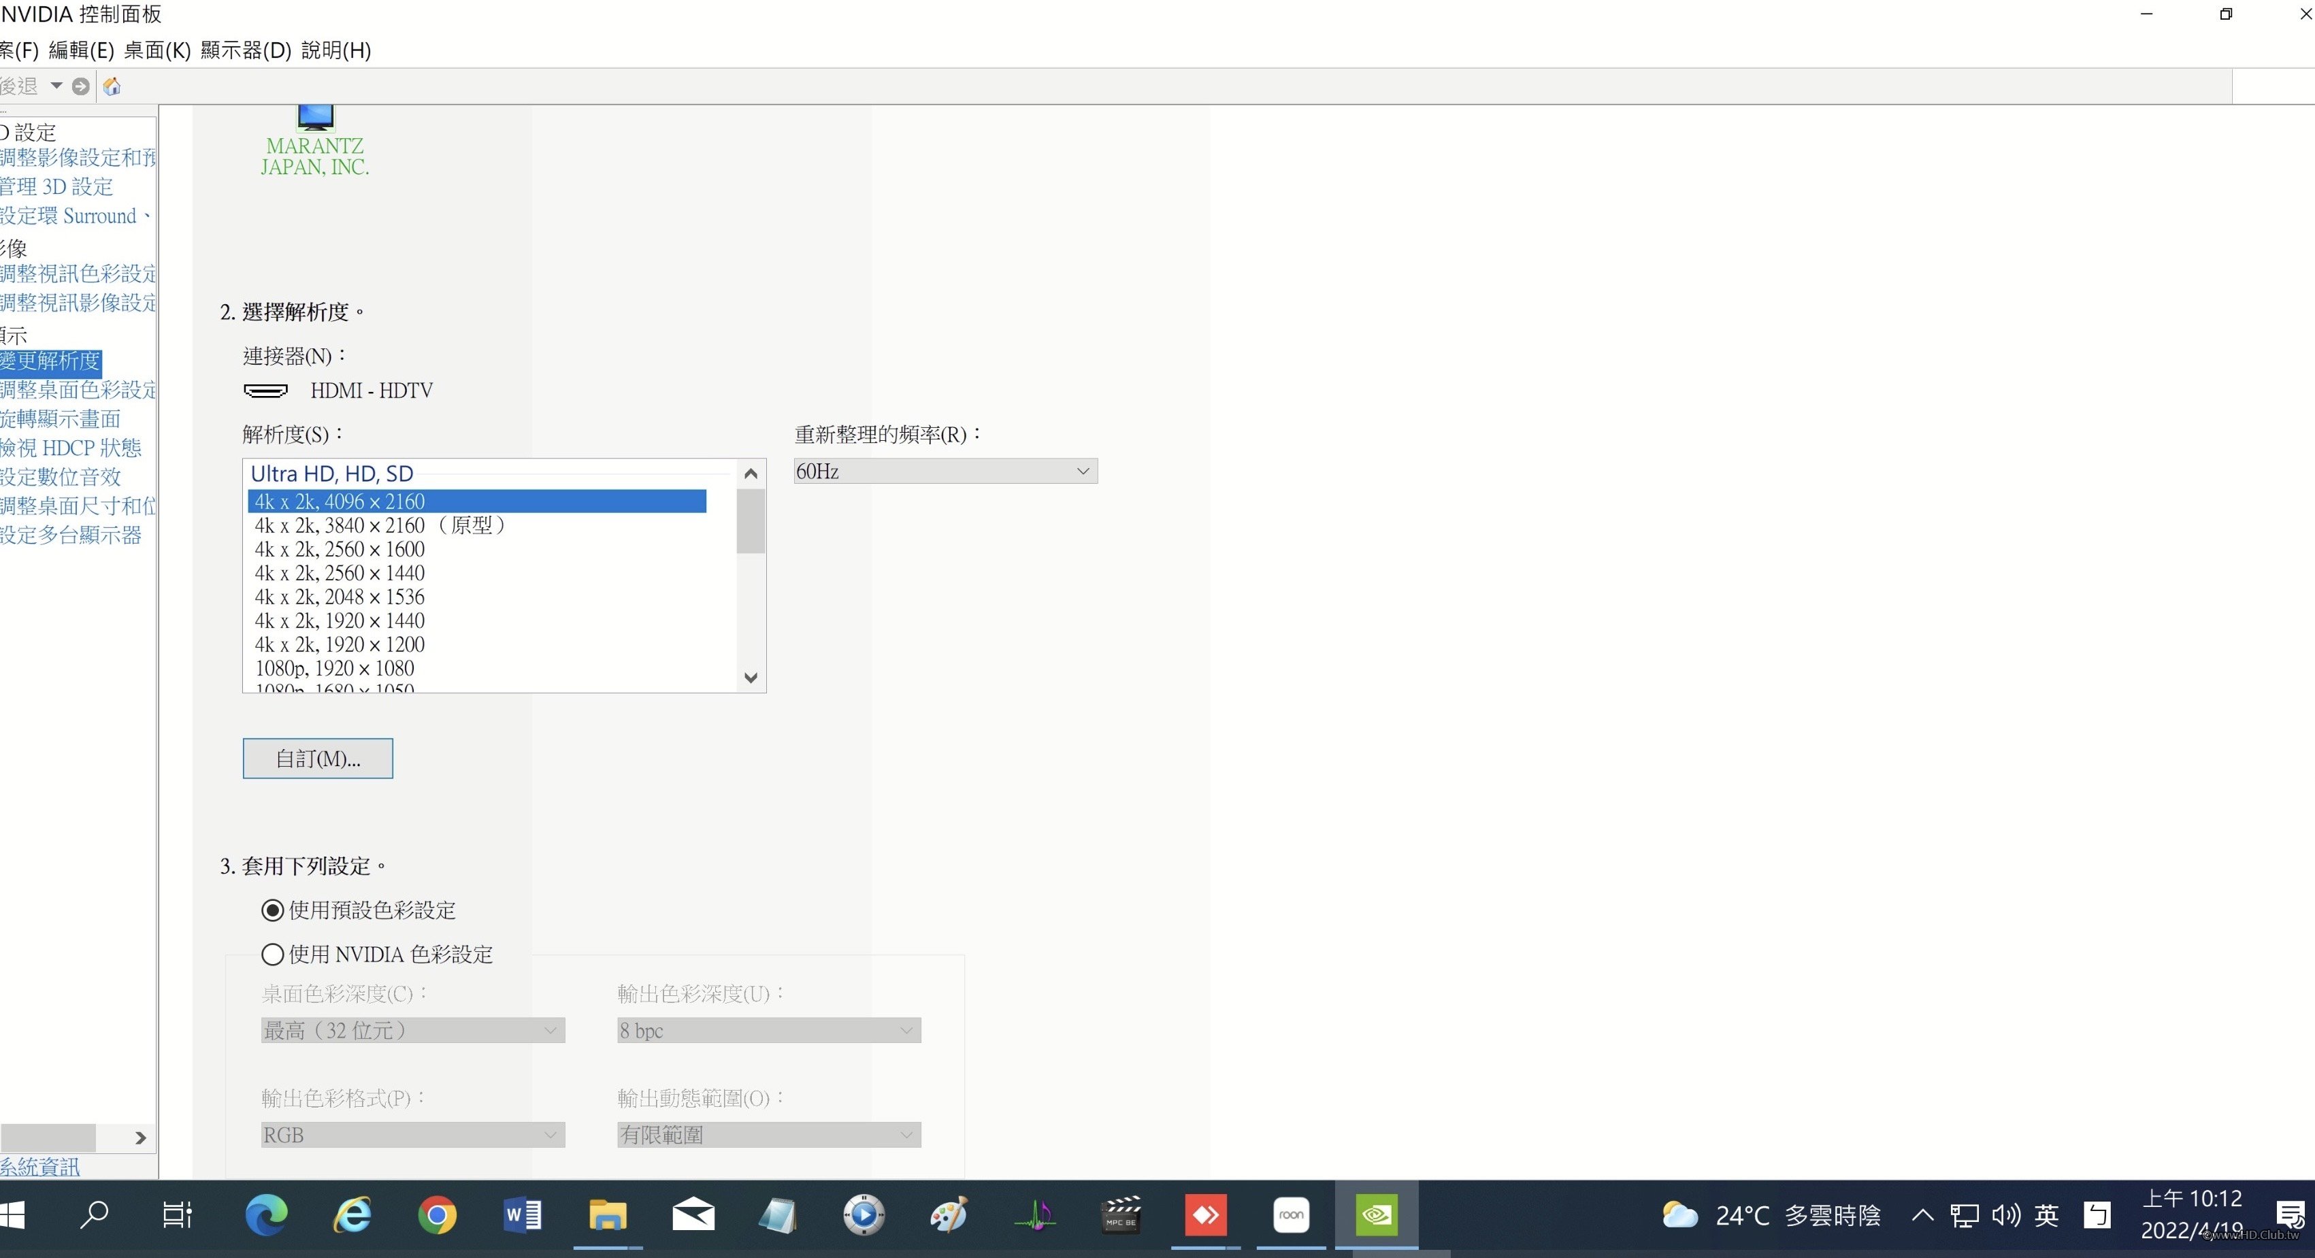Viewport: 2315px width, 1258px height.
Task: Select the MARANTZ JAPAN, INC. display icon
Action: [x=316, y=141]
